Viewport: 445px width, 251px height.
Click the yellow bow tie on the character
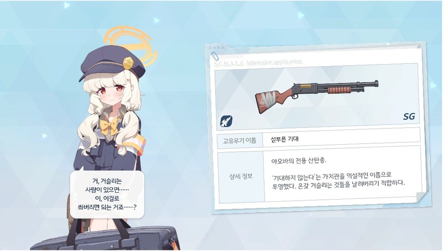109,126
